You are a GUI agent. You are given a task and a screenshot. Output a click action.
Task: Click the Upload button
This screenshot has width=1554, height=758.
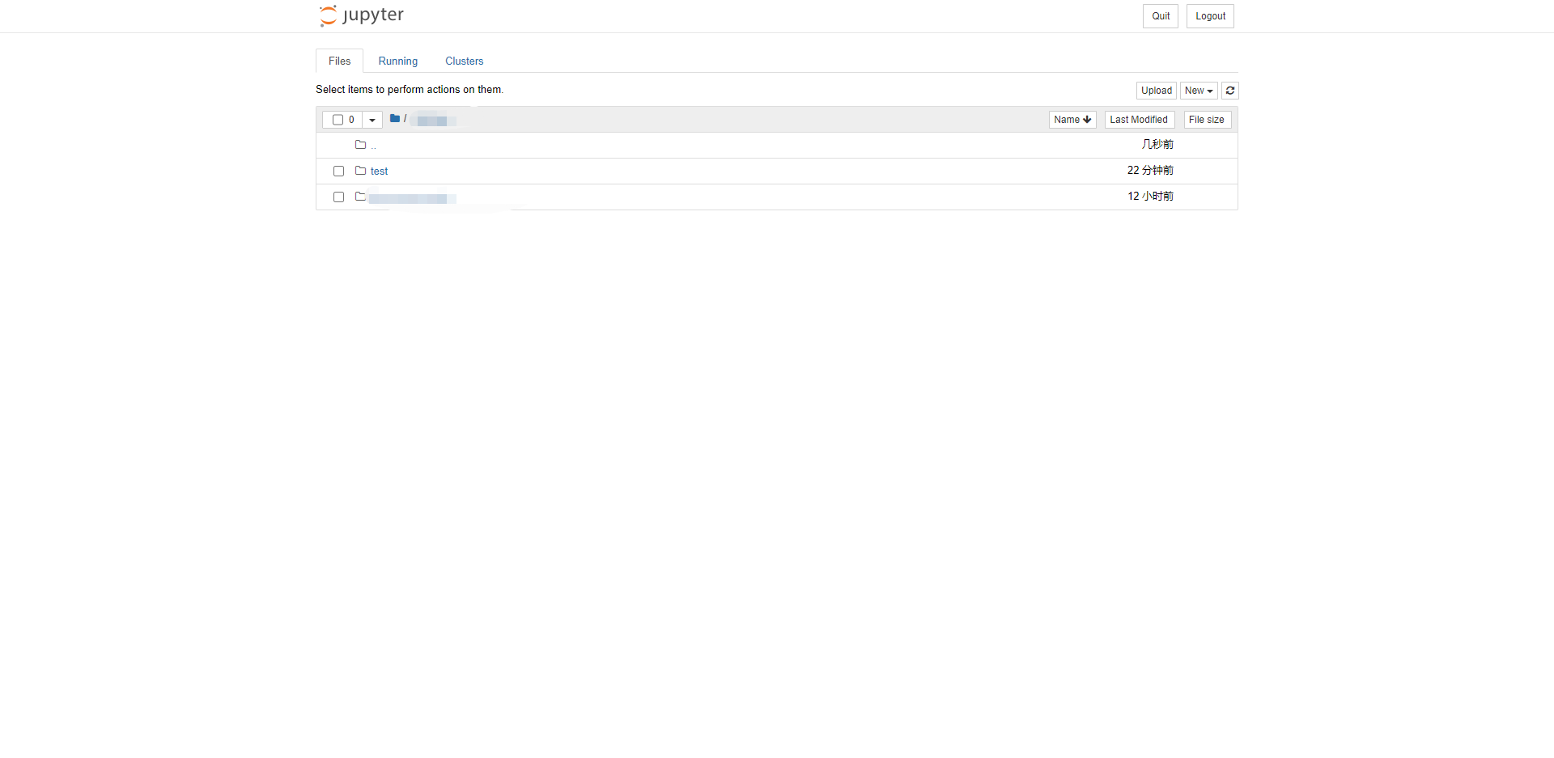click(x=1157, y=91)
